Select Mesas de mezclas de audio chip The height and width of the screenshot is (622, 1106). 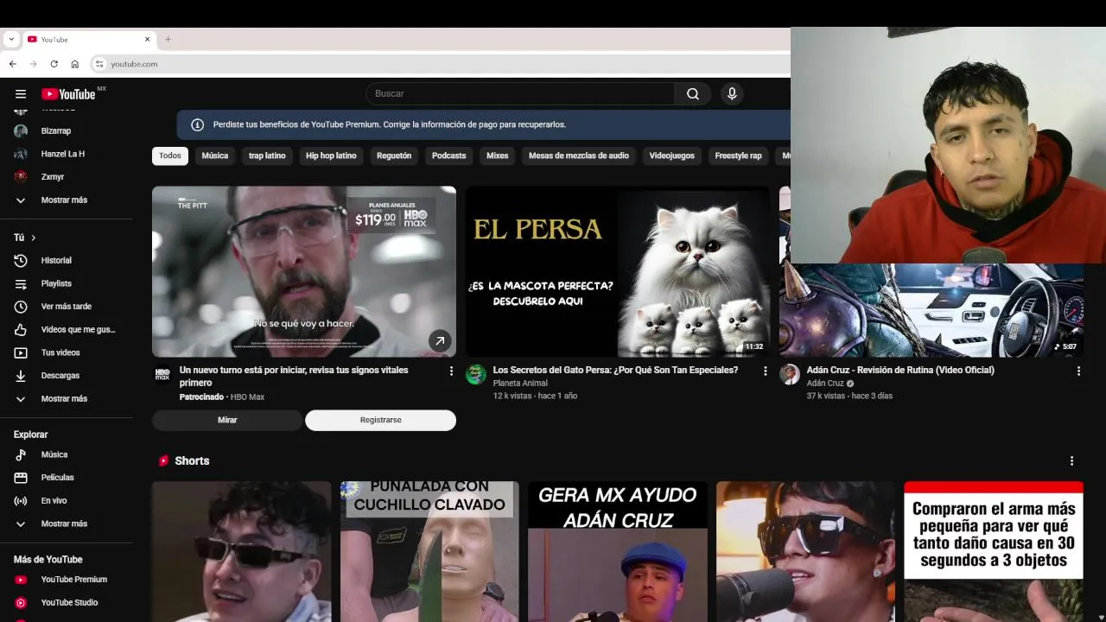(579, 155)
